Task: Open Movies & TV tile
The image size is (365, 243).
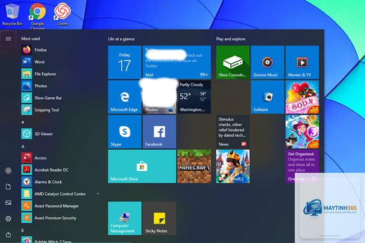Action: (x=302, y=62)
